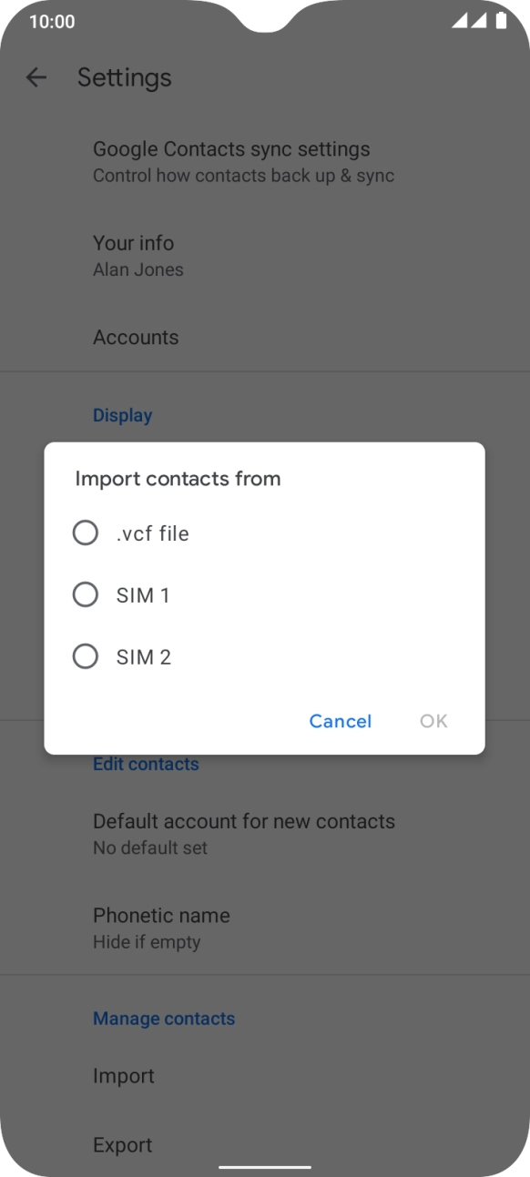Cancel the Import contacts dialog
Image resolution: width=530 pixels, height=1177 pixels.
(x=340, y=721)
